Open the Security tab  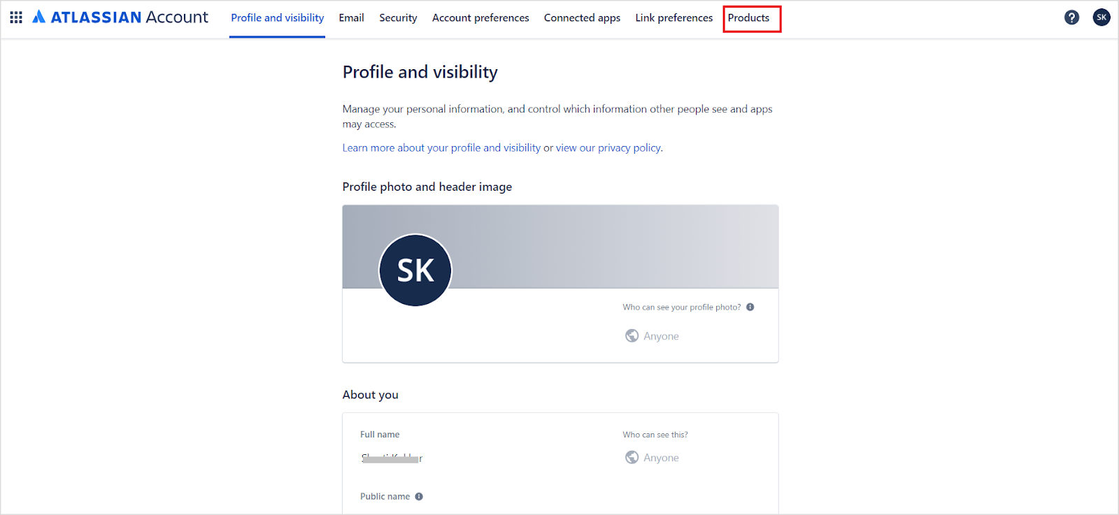398,18
